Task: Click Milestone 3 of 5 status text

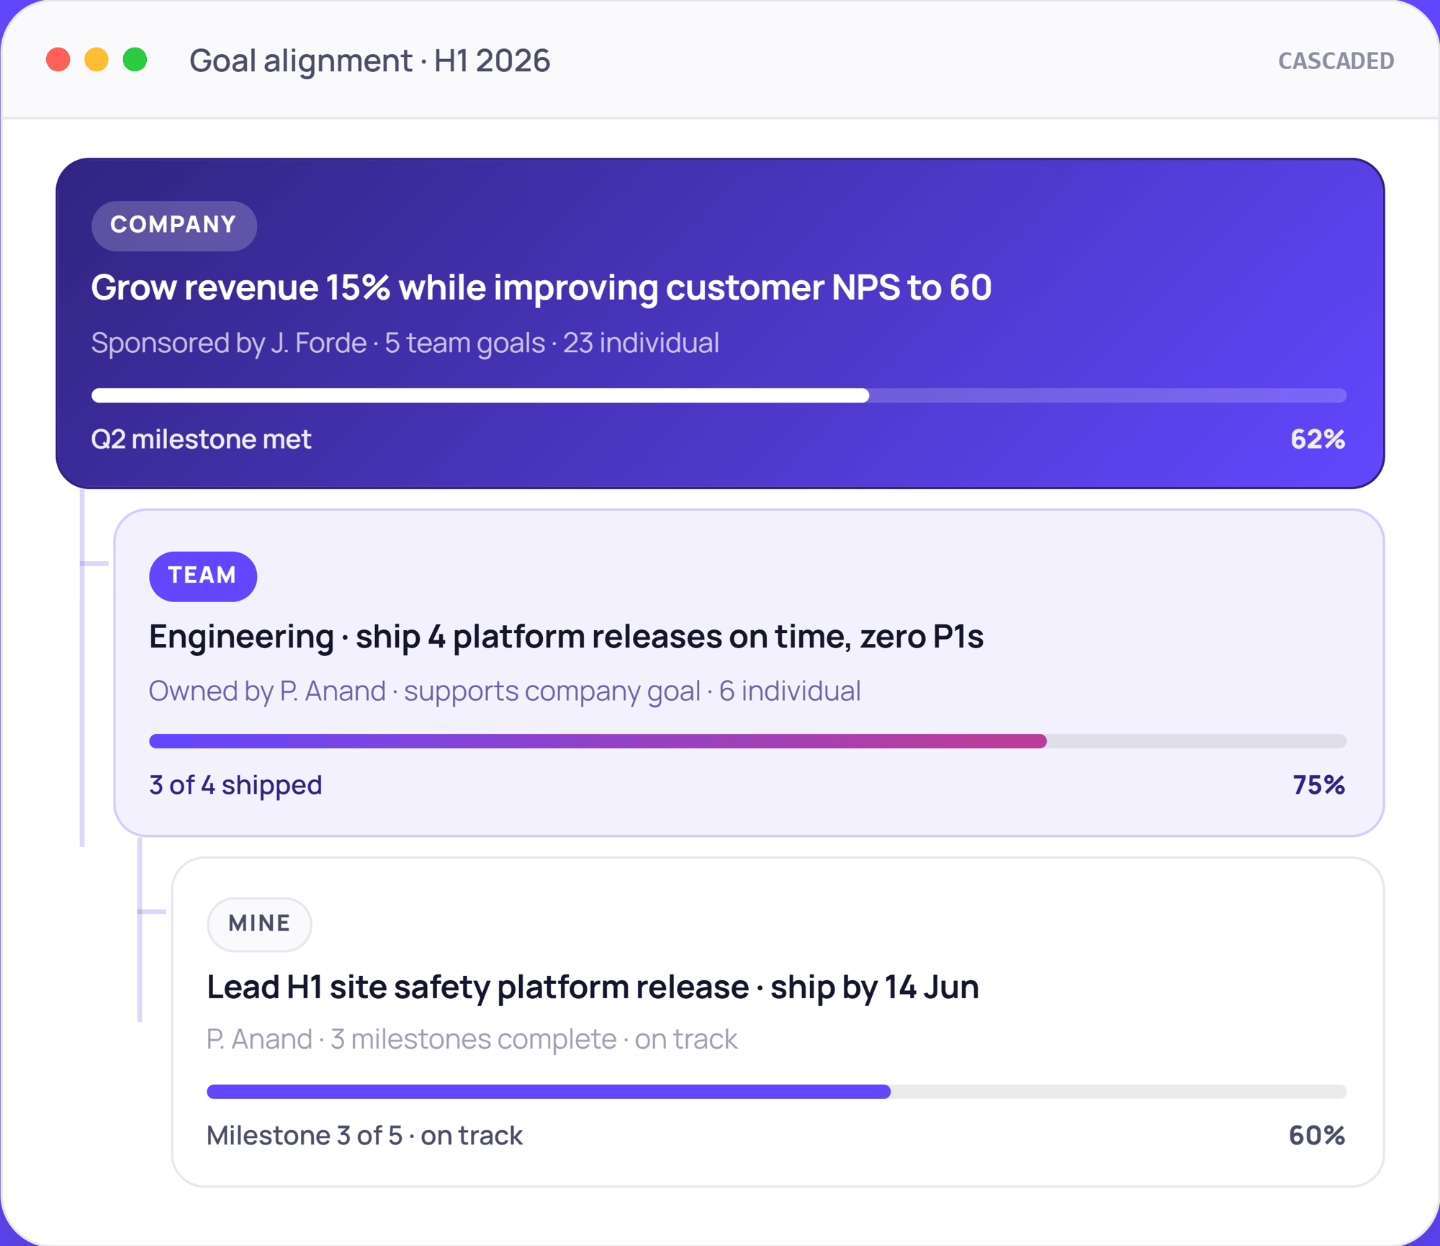Action: pos(364,1136)
